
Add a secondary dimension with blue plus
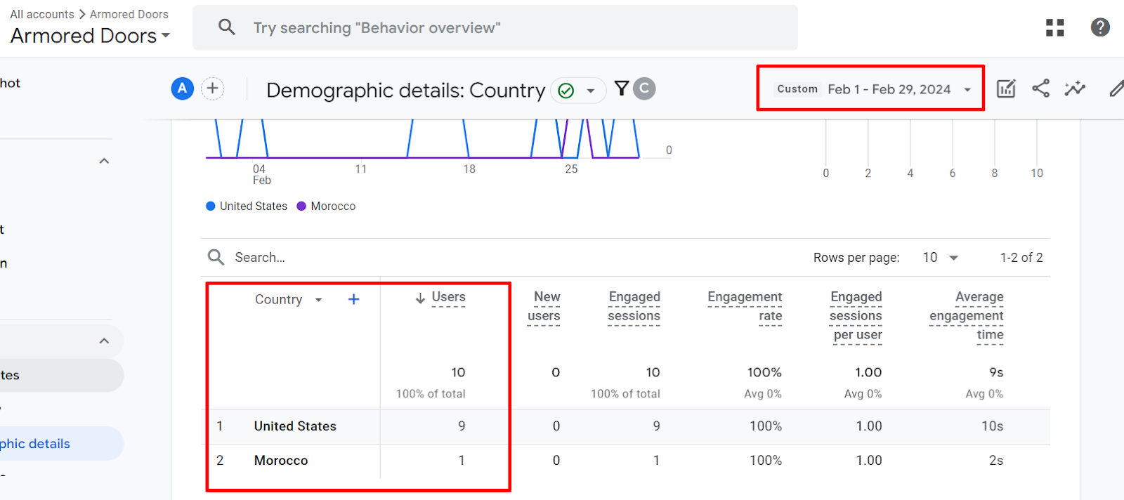coord(353,300)
